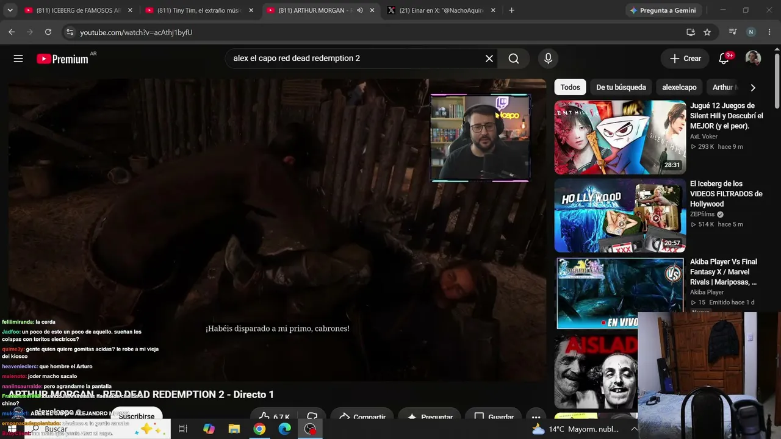Open 'Akiba Player Vs Final Fantasy X' title
Viewport: 781px width, 439px height.
point(724,272)
